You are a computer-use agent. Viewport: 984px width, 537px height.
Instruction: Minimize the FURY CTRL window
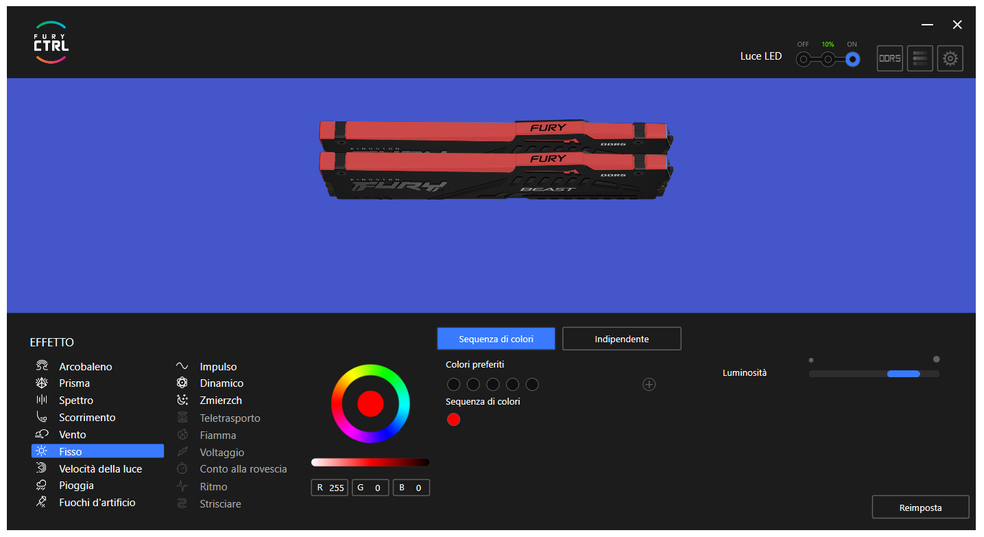point(927,25)
